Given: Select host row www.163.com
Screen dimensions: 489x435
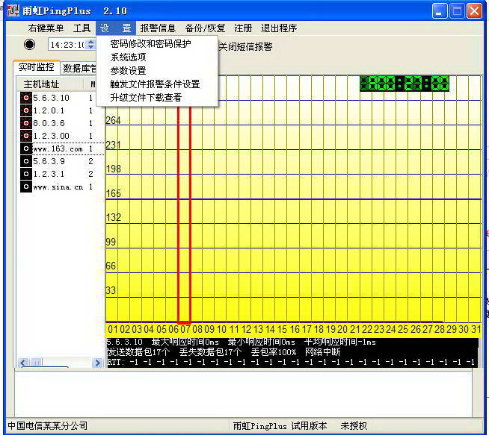Looking at the screenshot, I should [x=61, y=148].
